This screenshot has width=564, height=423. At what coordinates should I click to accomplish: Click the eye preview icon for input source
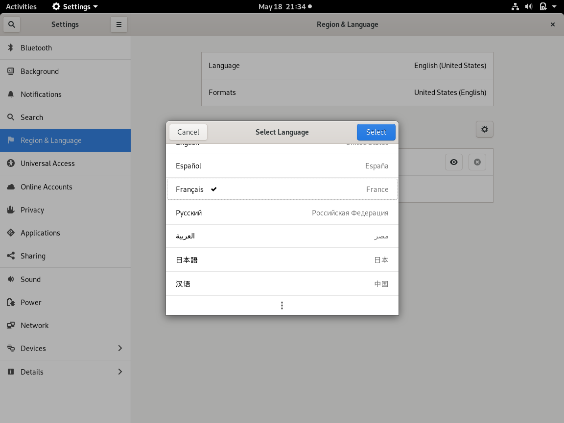(454, 162)
